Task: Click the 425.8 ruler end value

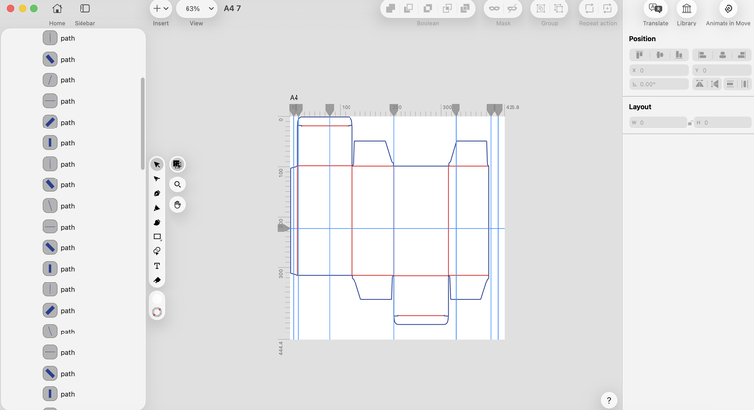Action: (512, 107)
